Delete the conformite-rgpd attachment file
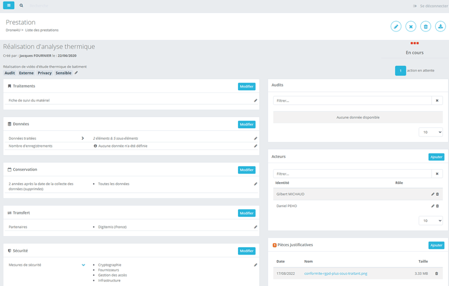The width and height of the screenshot is (449, 286). 436,274
